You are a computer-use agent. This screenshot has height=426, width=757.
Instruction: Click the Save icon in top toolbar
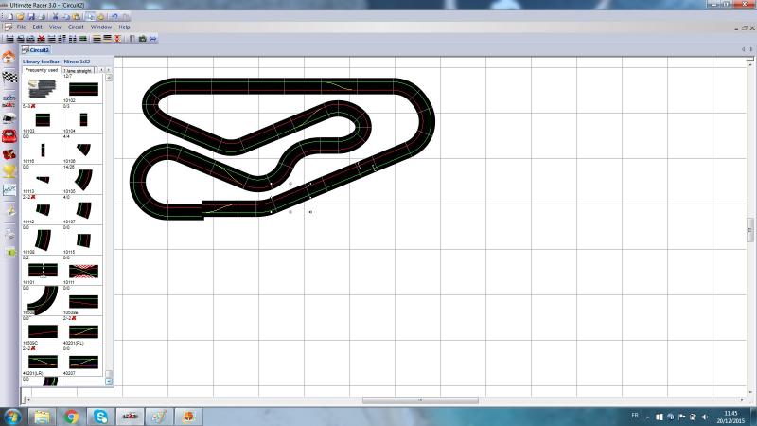pos(31,16)
